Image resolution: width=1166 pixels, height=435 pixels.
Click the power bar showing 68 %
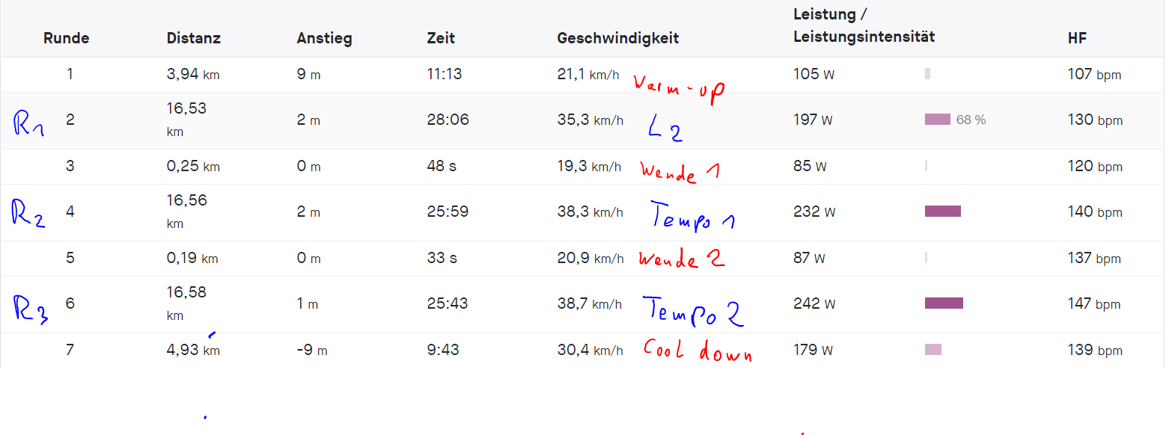click(x=938, y=120)
